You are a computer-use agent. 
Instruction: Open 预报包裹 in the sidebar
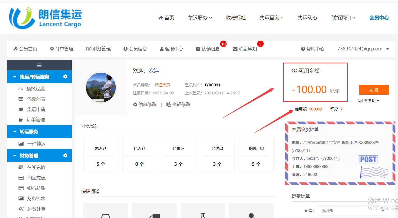(35, 89)
